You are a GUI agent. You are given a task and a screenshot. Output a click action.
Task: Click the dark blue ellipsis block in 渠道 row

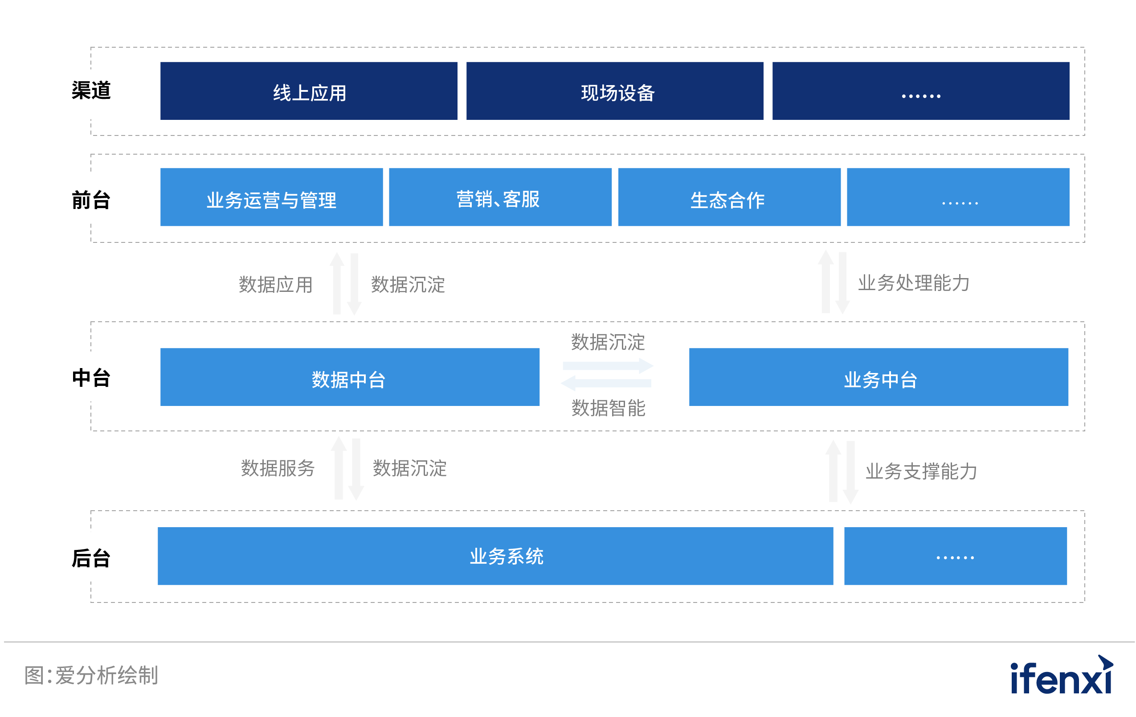(921, 91)
